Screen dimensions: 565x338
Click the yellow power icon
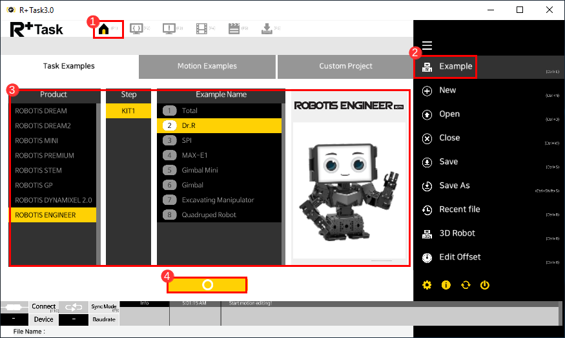[x=485, y=285]
